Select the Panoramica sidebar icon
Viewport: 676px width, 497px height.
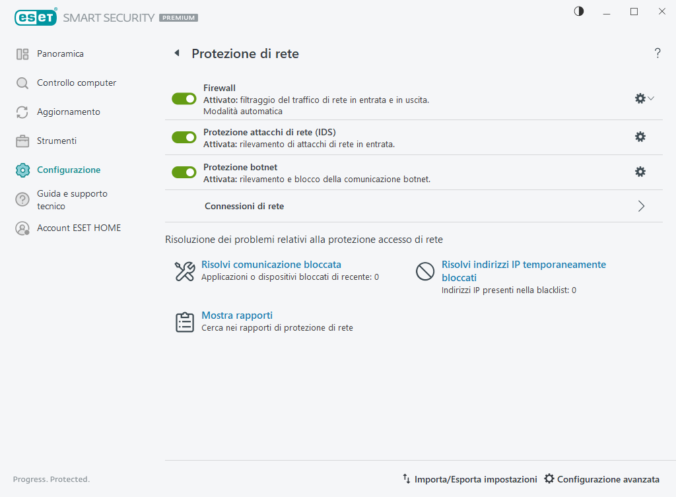click(x=22, y=53)
